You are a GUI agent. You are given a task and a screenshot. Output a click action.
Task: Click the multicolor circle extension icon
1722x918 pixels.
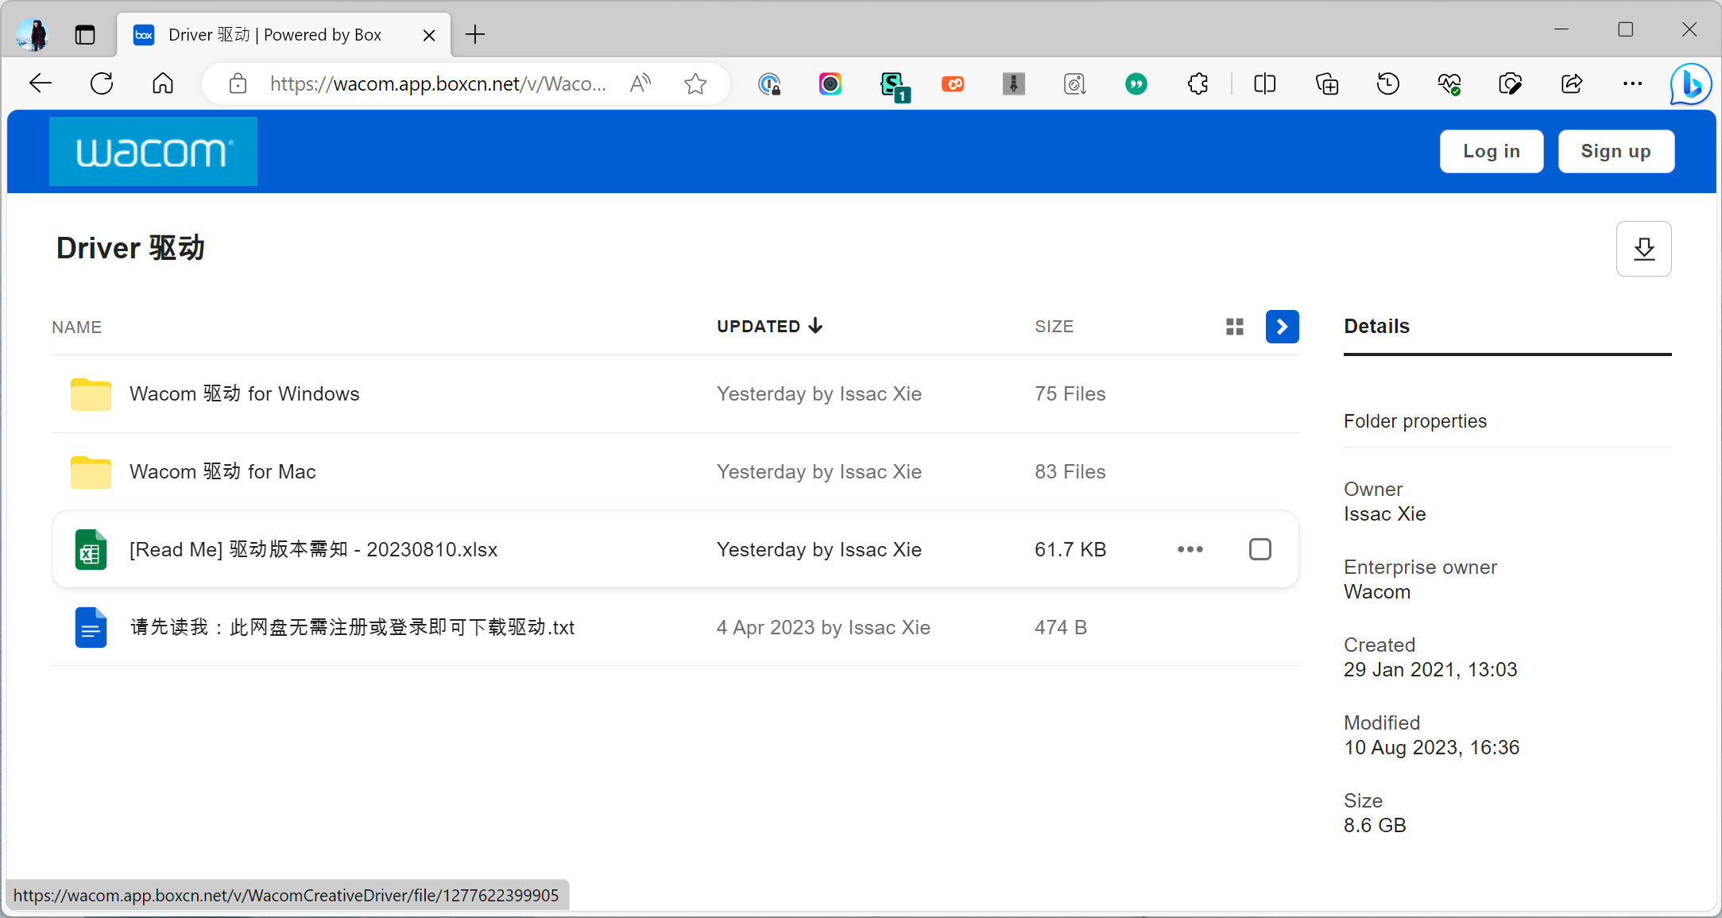pyautogui.click(x=830, y=83)
